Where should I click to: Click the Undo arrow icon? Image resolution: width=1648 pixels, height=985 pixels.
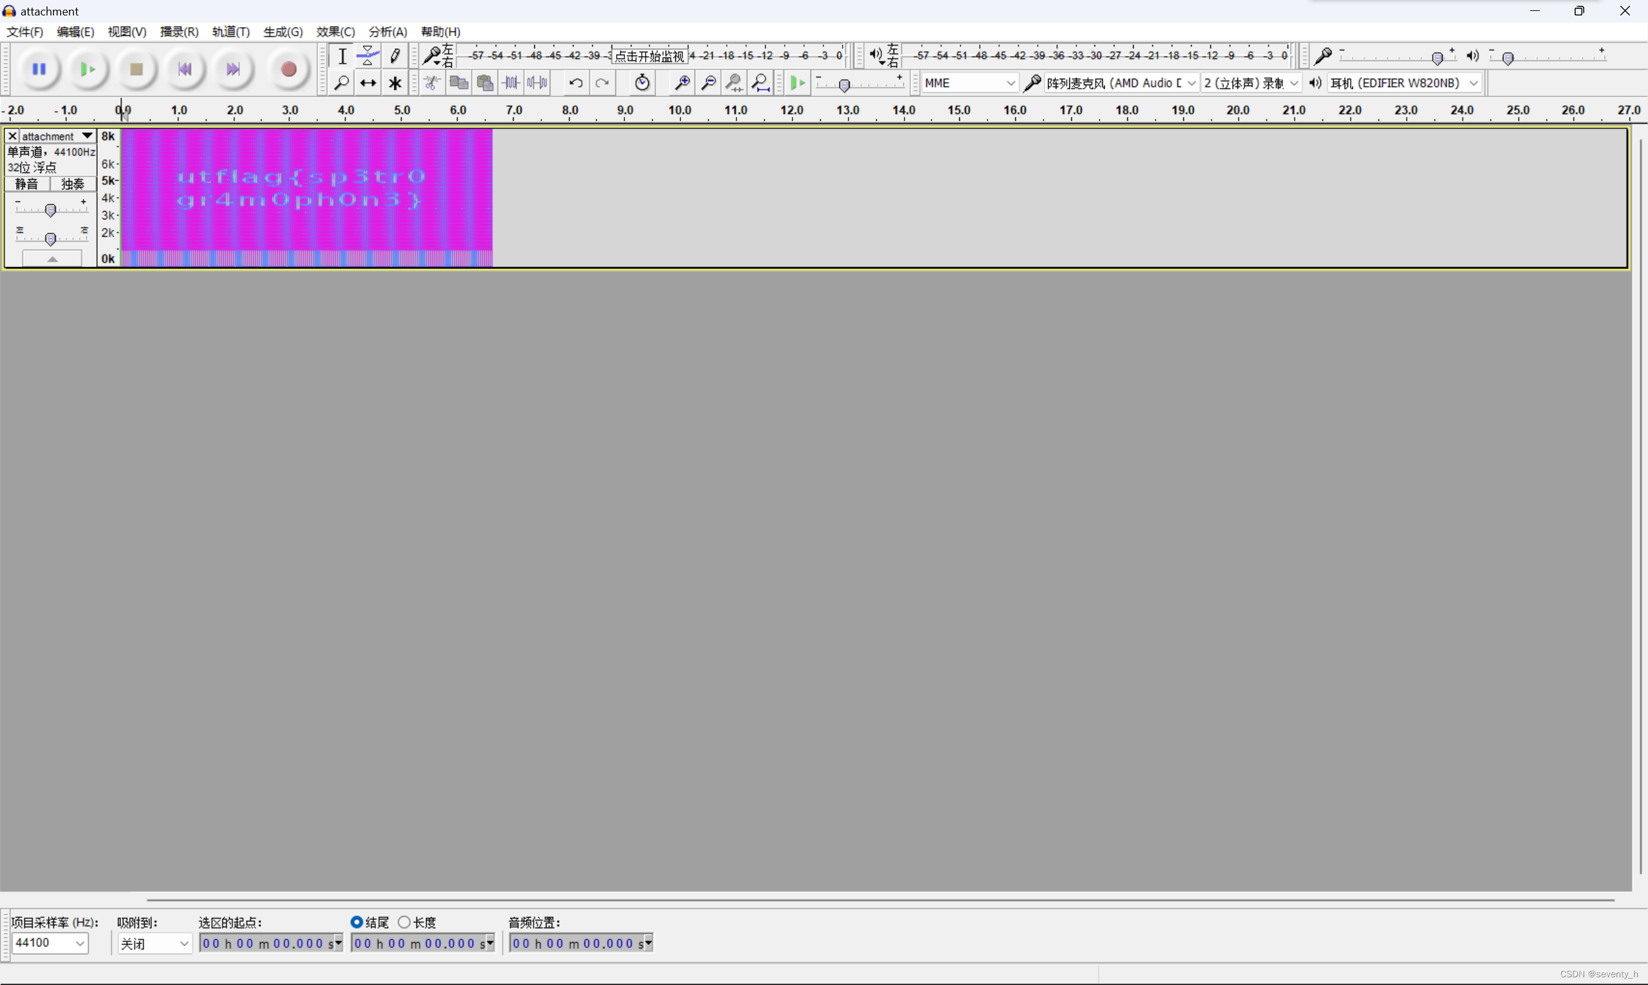click(576, 83)
